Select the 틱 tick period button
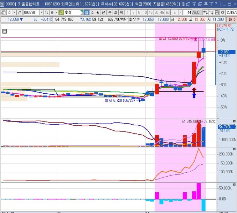Screen dimensions: 237x213 click(x=121, y=12)
